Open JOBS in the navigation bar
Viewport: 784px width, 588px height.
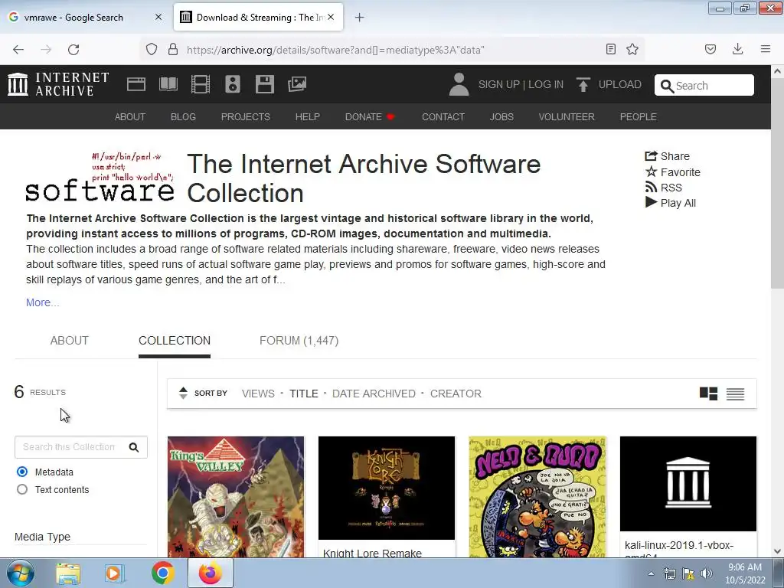501,116
